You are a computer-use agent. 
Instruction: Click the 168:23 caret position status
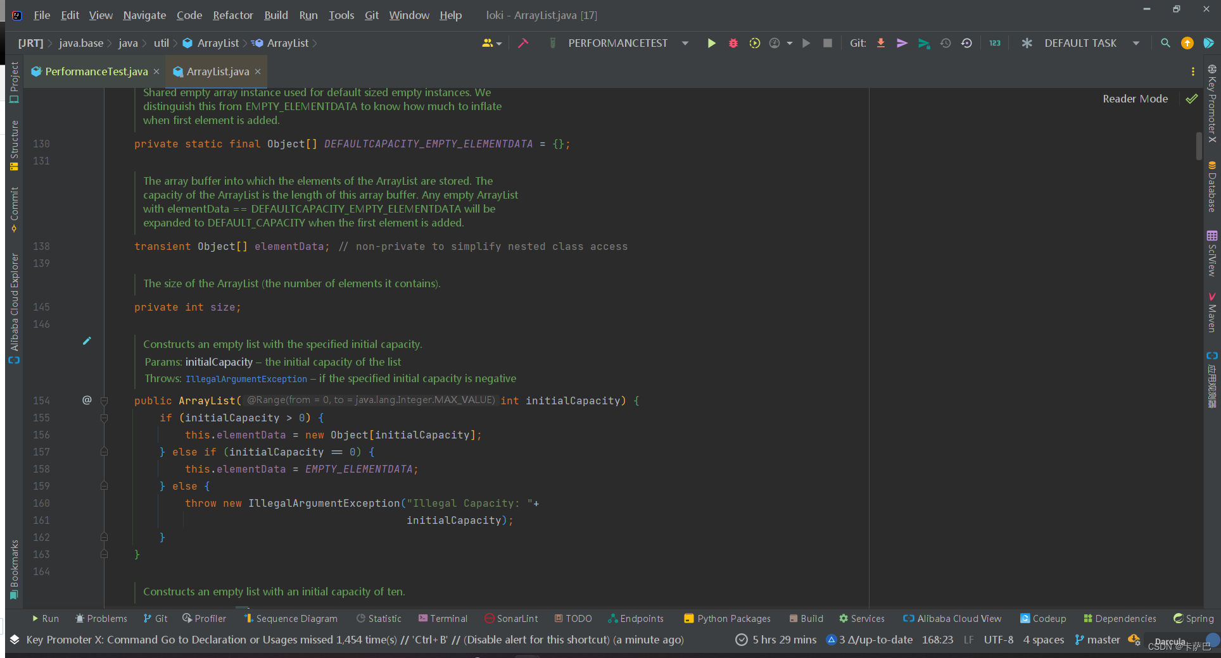coord(937,640)
